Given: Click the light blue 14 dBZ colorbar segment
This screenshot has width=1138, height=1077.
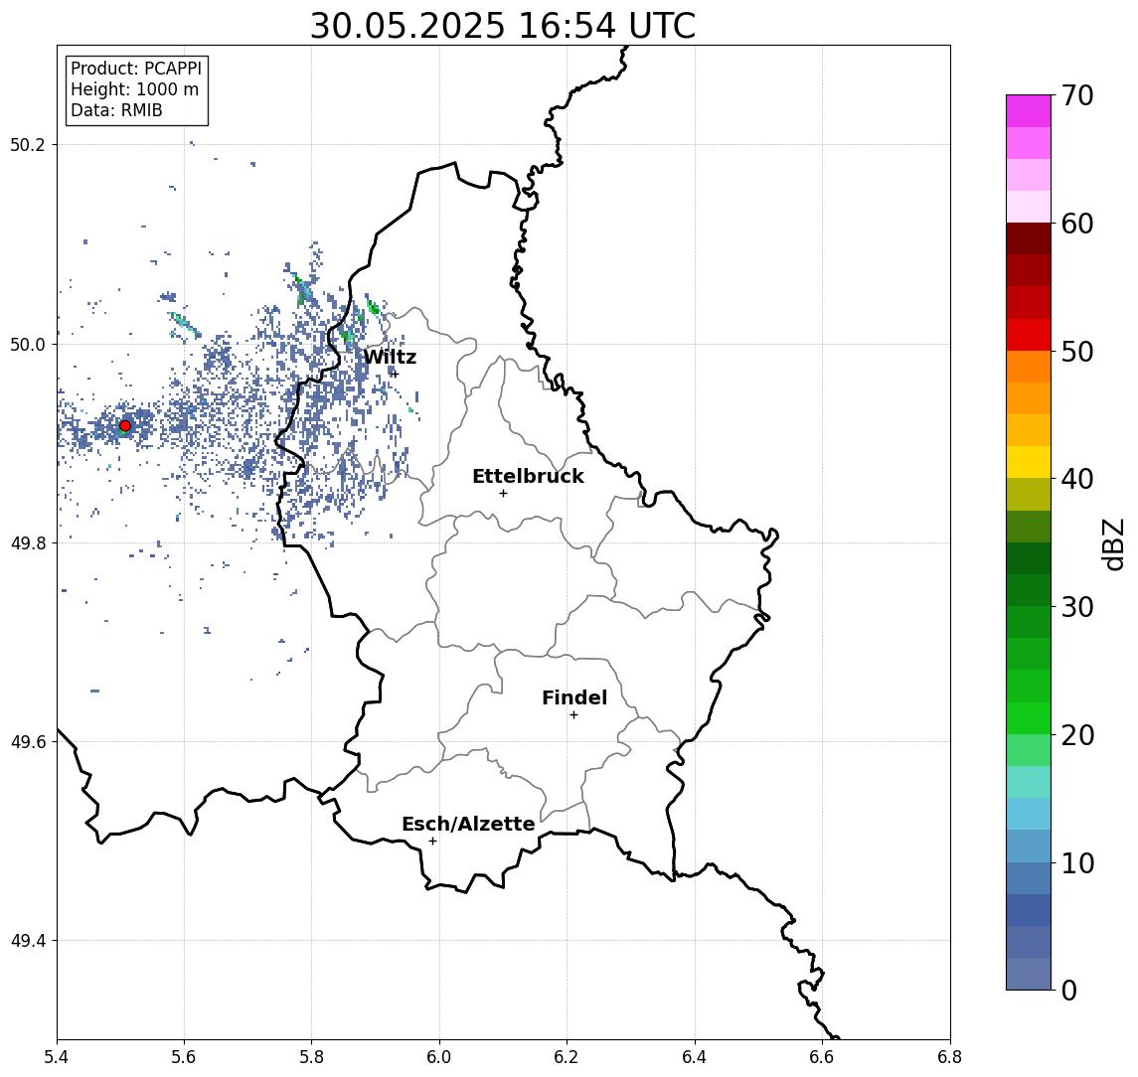Looking at the screenshot, I should (1029, 814).
